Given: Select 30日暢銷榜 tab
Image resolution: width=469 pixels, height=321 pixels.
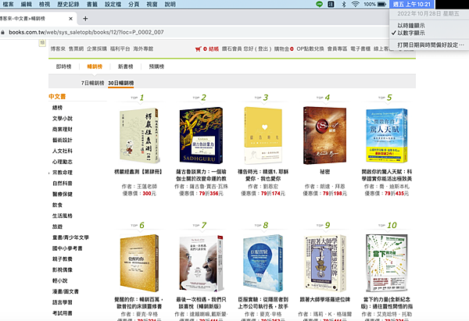Looking at the screenshot, I should click(121, 83).
